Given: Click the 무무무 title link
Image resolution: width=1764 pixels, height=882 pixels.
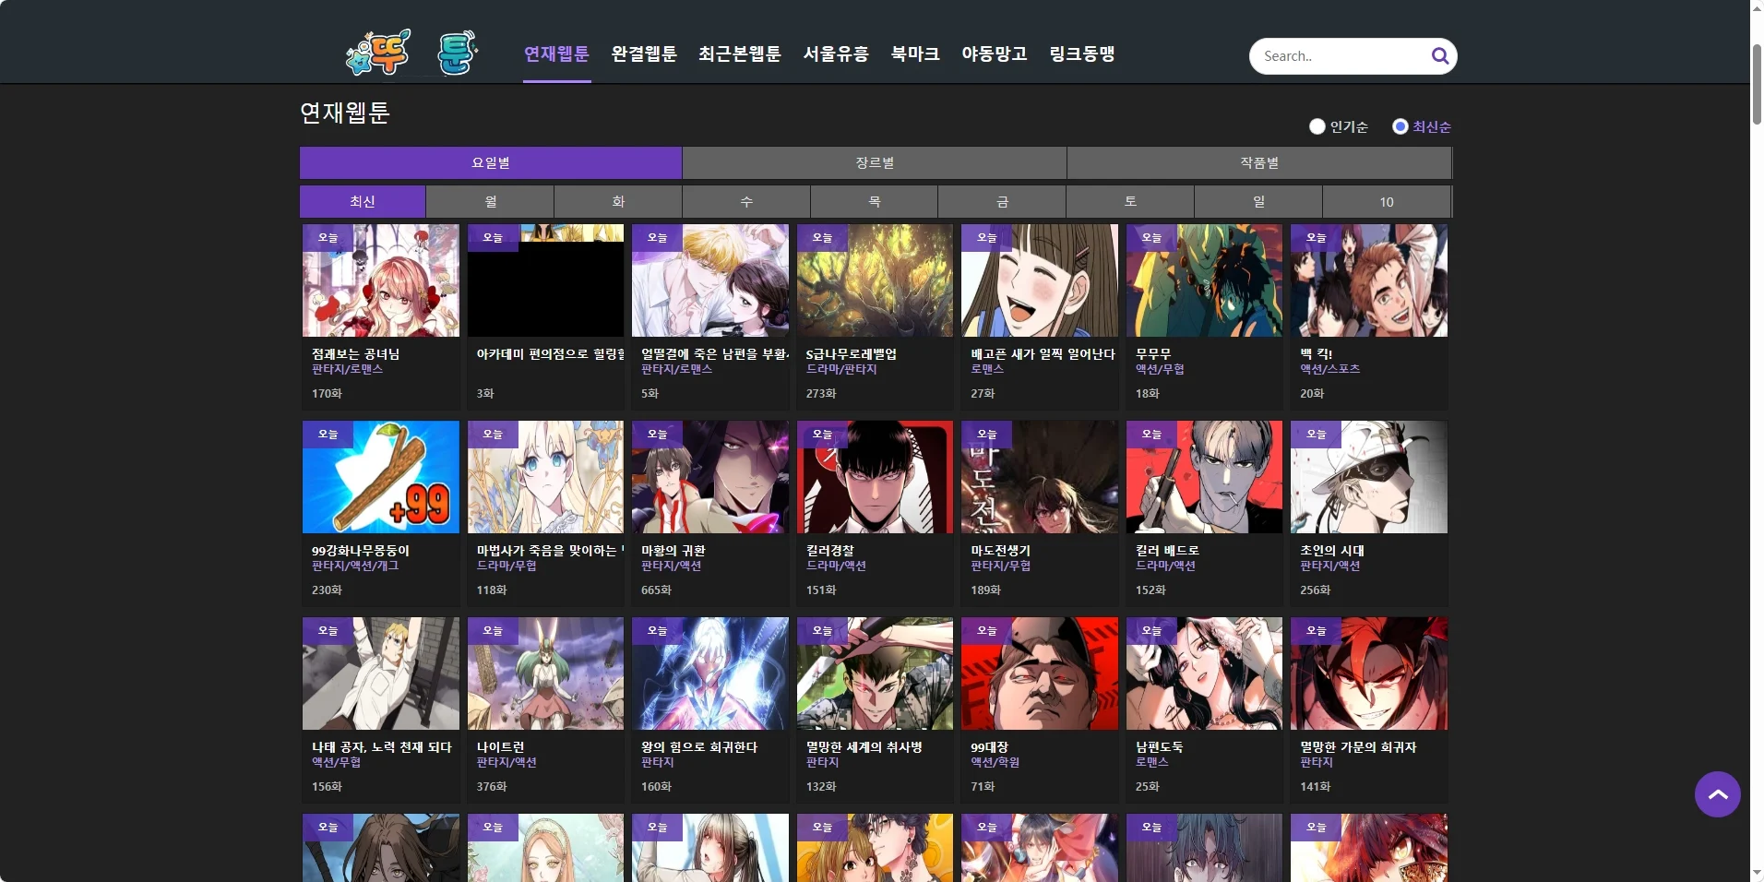Looking at the screenshot, I should click(1153, 353).
